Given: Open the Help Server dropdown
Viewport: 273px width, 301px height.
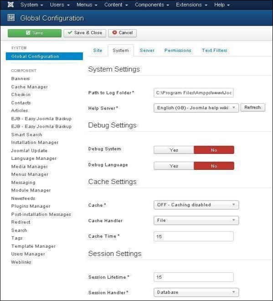Looking at the screenshot, I should tap(196, 108).
